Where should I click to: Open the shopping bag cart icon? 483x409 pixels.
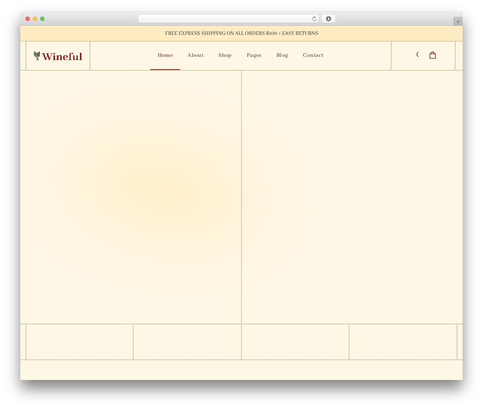(432, 55)
